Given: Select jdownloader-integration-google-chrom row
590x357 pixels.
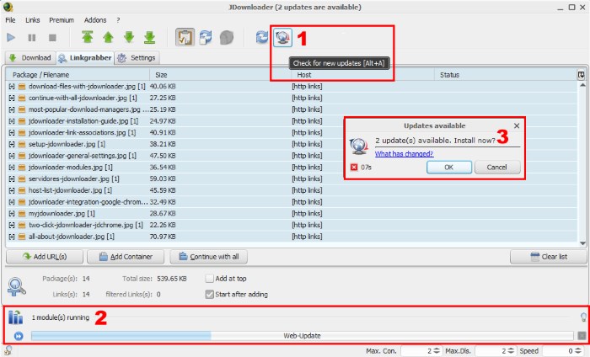Looking at the screenshot, I should 292,202.
